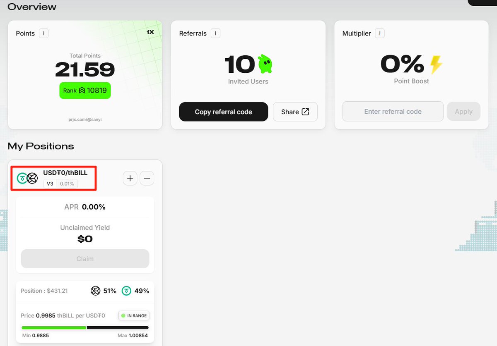Click the USD₮0 token icon in position header

(x=22, y=178)
